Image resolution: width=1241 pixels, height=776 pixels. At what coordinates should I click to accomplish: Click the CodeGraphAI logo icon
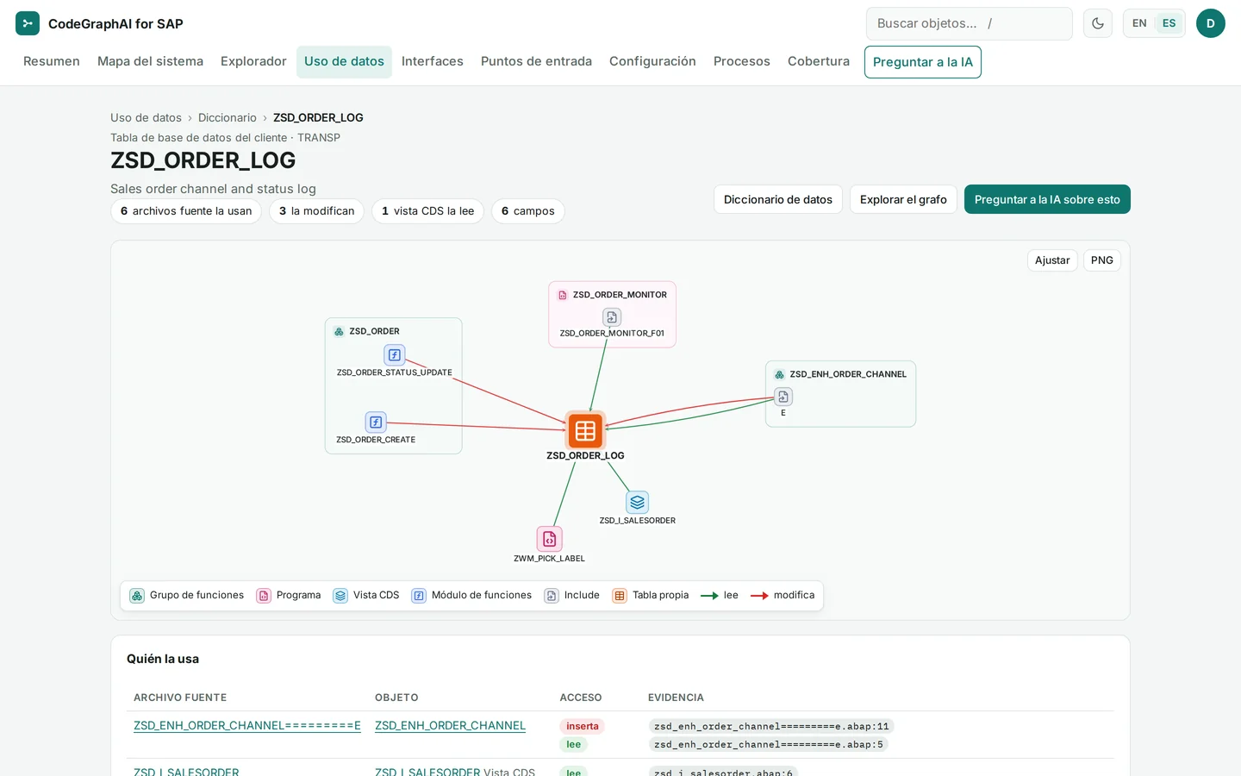tap(28, 23)
